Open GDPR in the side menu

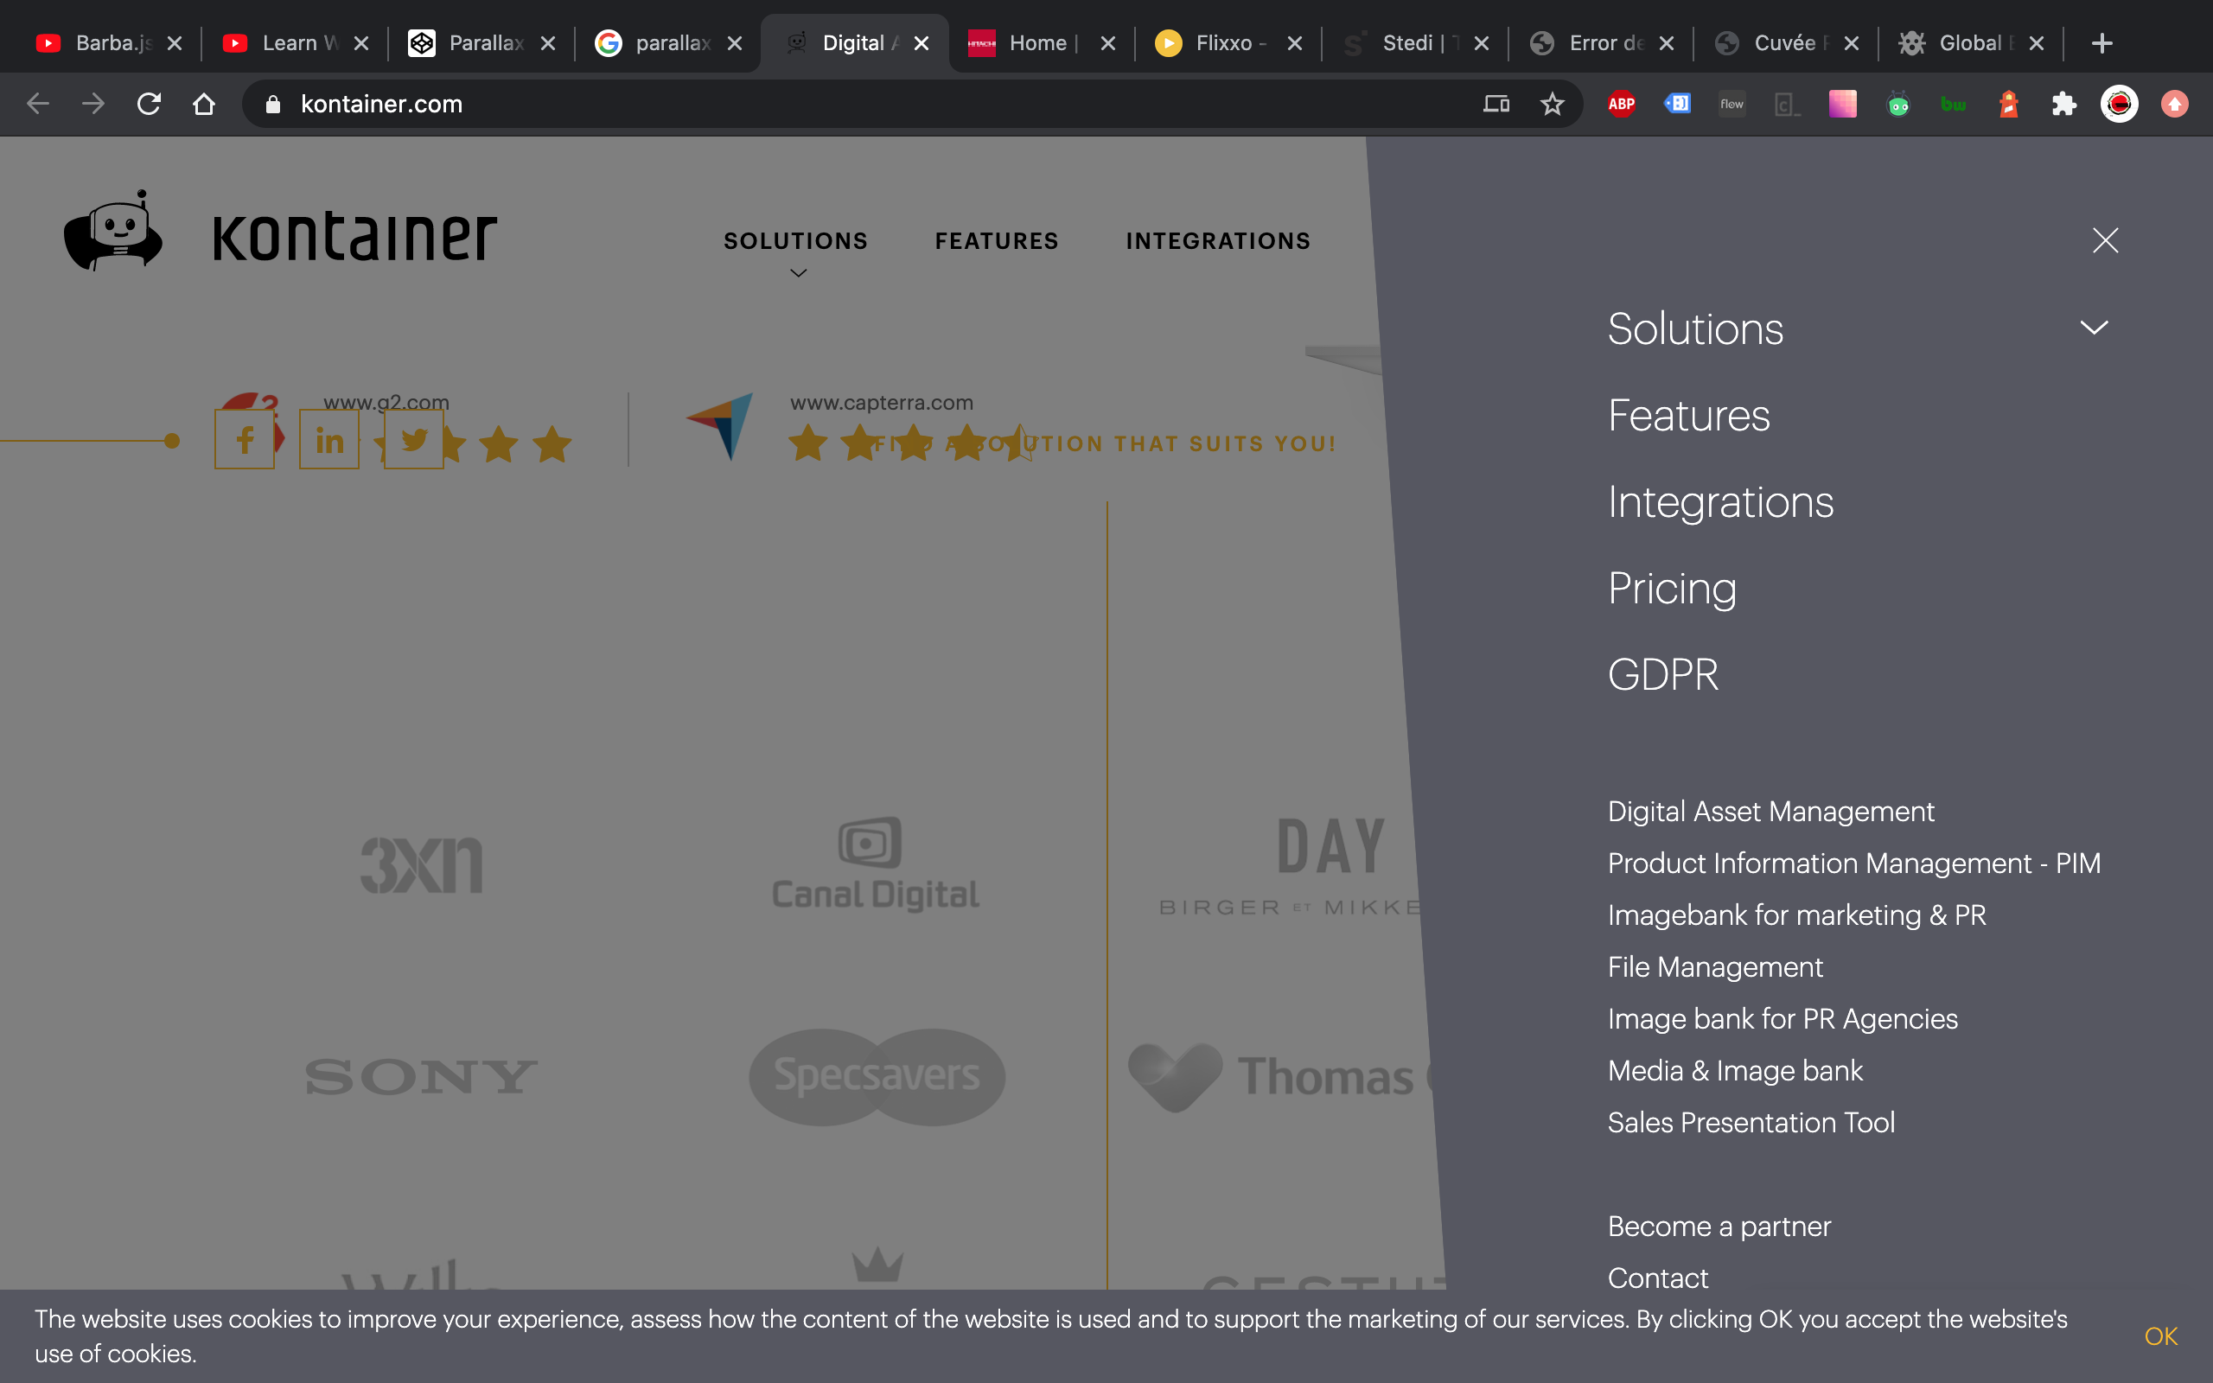coord(1662,675)
